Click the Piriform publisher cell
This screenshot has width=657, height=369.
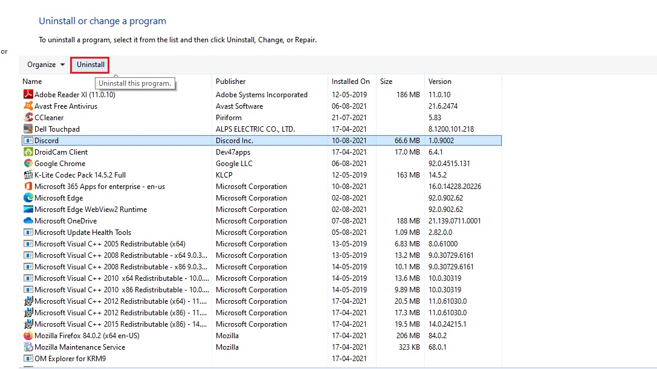click(x=229, y=117)
